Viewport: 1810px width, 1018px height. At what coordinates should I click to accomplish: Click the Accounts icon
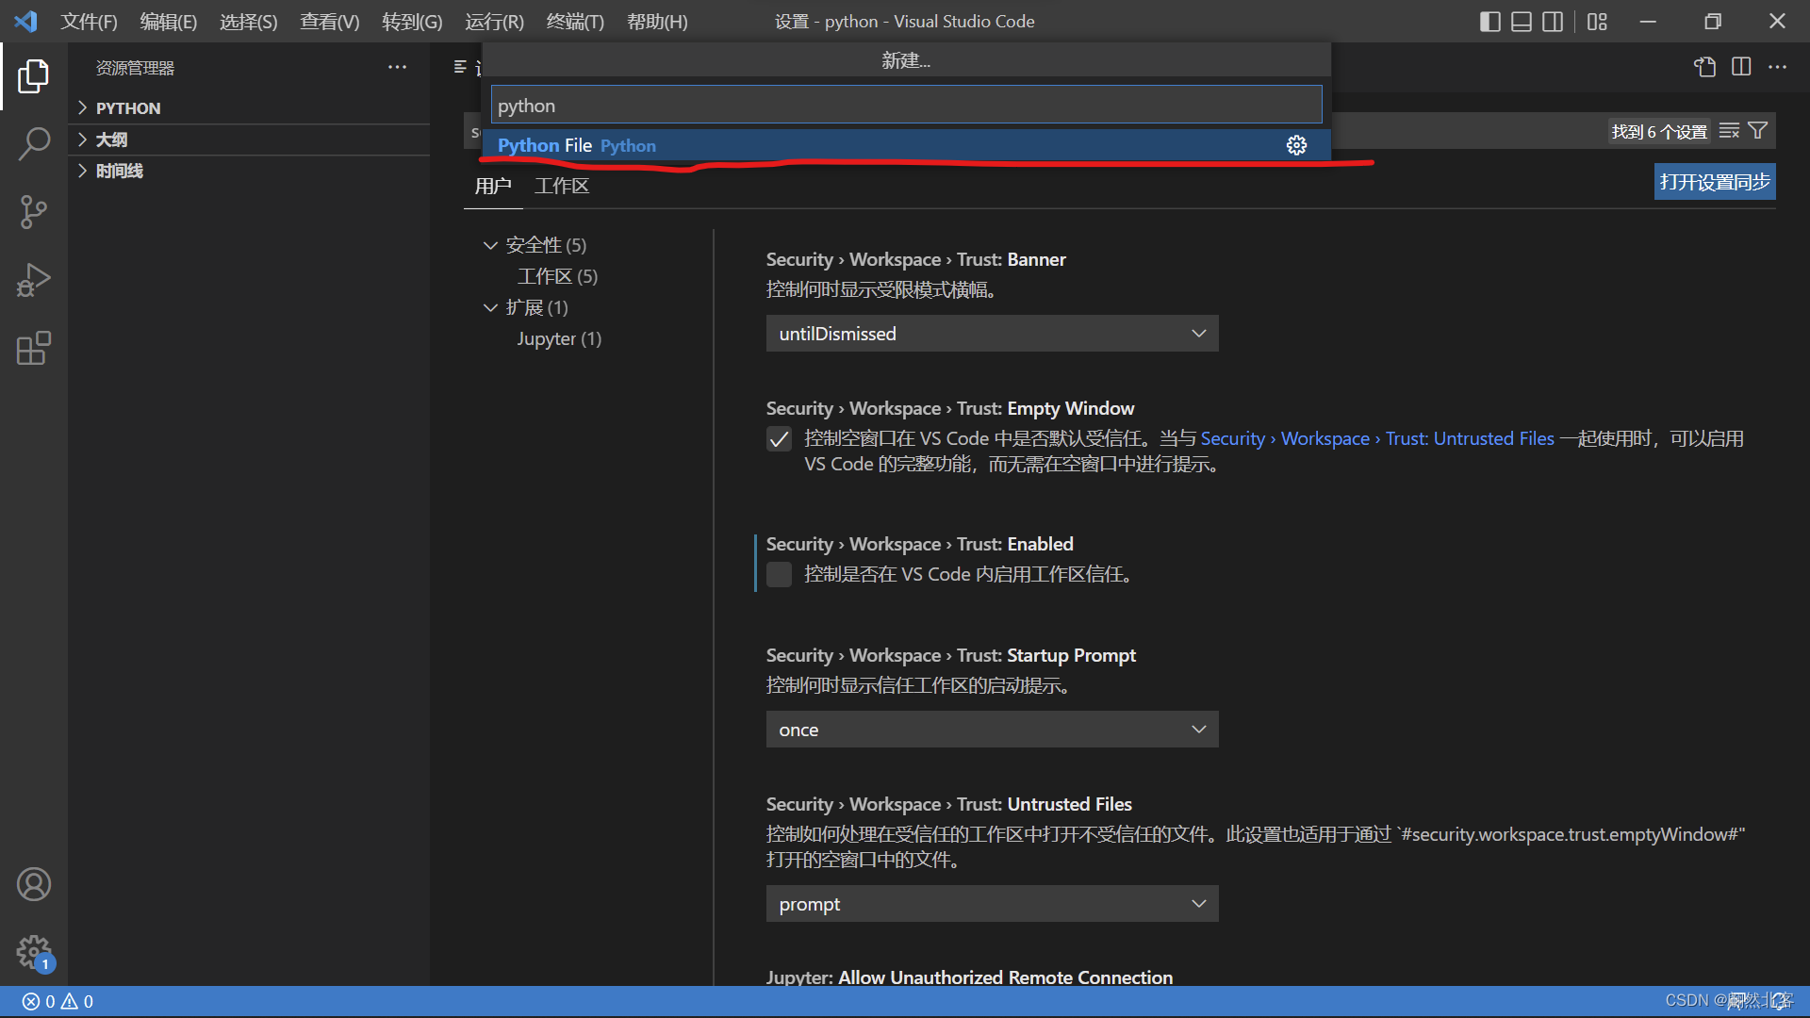pos(33,884)
